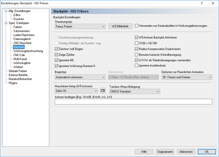Open Optionen zur Räumlichen Animation dropdown

click(187, 77)
